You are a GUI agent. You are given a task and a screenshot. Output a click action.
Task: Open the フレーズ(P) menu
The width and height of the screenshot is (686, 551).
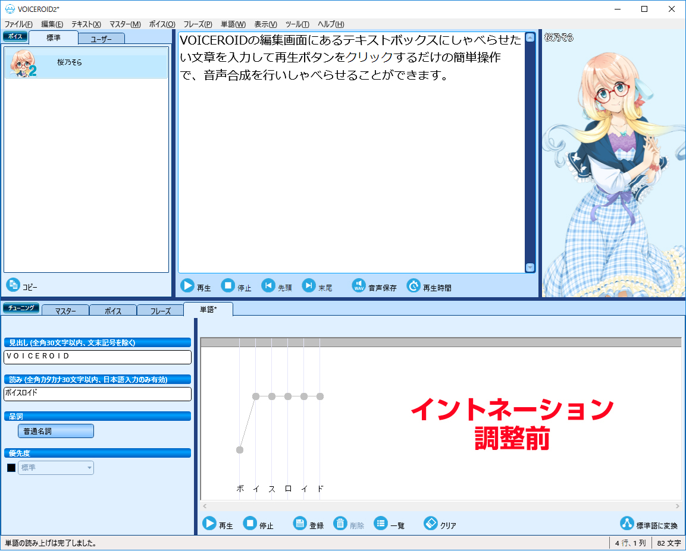point(198,24)
